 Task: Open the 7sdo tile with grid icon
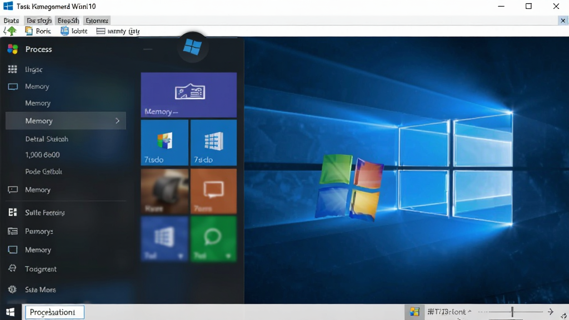pos(213,143)
